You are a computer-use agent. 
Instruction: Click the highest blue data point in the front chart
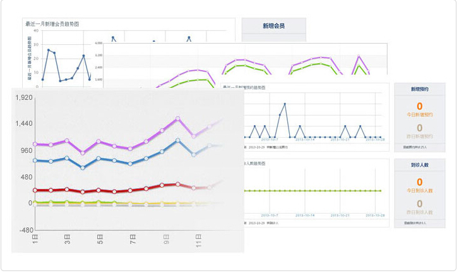pos(177,140)
